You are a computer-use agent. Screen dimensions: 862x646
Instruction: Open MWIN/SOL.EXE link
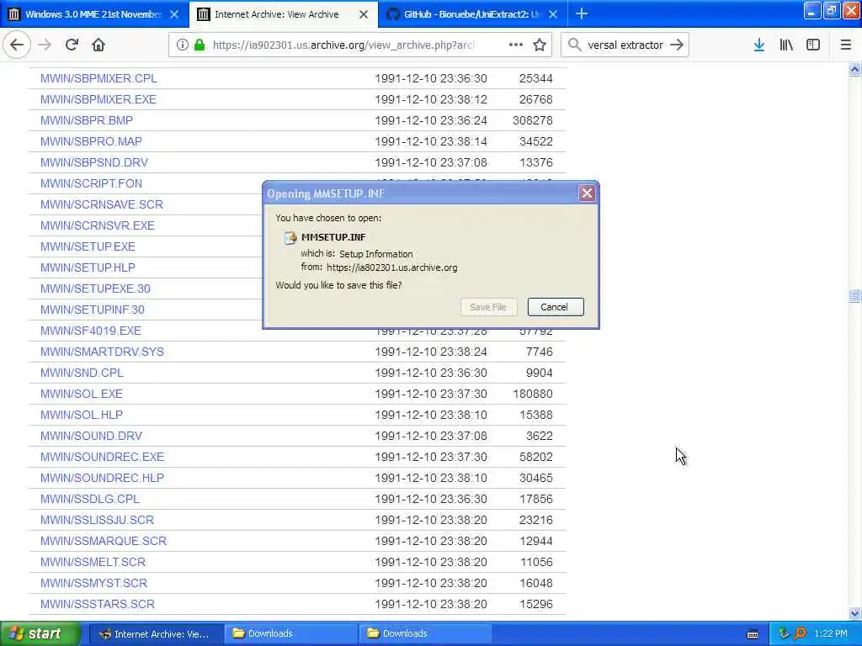click(x=82, y=394)
